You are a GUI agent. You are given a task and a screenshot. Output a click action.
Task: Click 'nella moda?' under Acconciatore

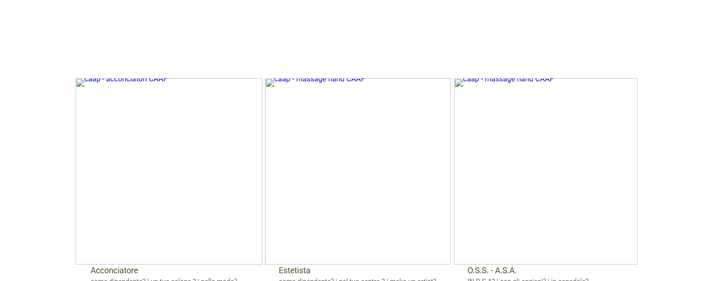pyautogui.click(x=219, y=280)
